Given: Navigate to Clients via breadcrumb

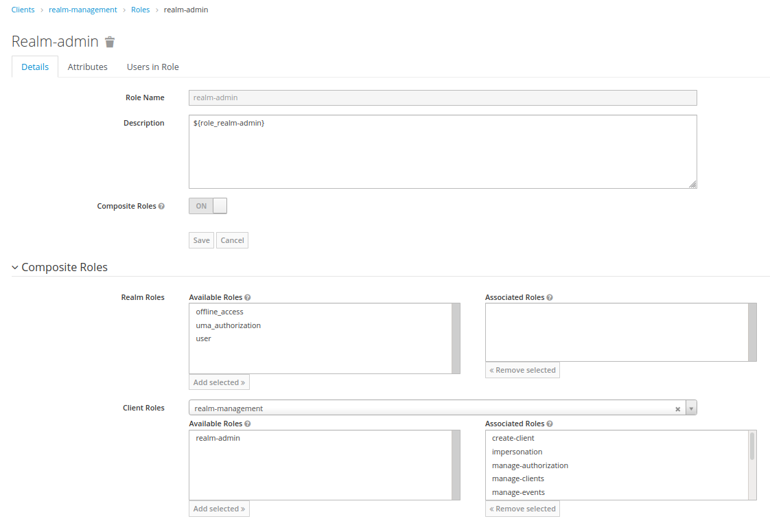Looking at the screenshot, I should coord(23,9).
